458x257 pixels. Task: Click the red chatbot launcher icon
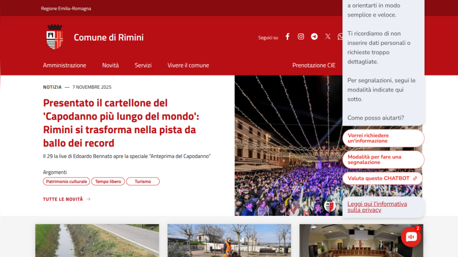(411, 237)
